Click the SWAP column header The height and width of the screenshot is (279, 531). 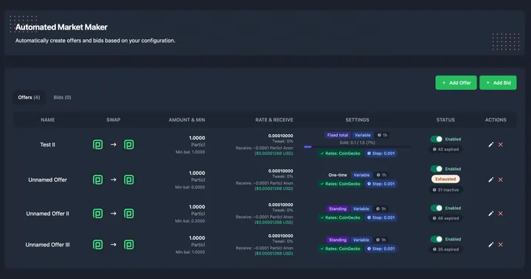coord(114,120)
